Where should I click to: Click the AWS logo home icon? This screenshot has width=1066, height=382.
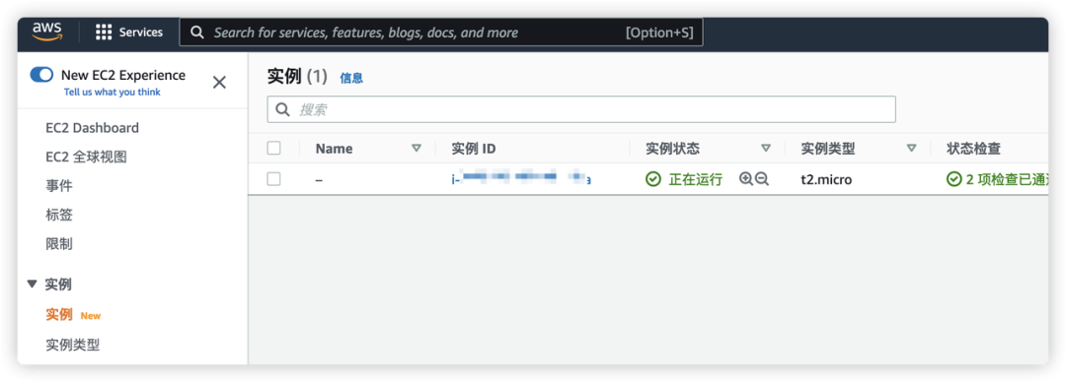pos(47,32)
